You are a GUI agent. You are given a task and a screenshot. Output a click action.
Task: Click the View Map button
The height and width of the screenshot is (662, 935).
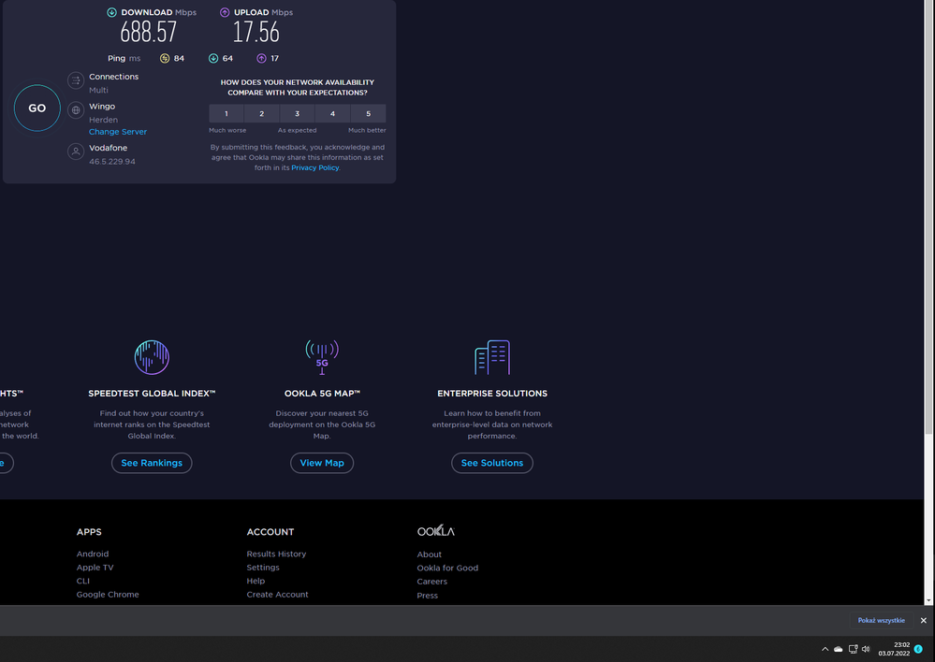[x=322, y=463]
